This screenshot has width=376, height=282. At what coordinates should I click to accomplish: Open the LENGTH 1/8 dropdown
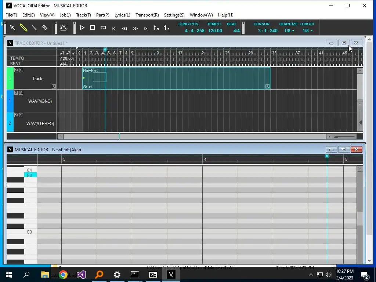coord(307,31)
